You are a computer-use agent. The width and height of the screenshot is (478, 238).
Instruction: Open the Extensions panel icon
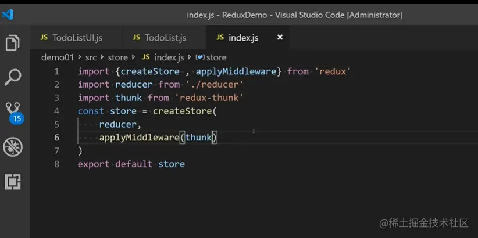(x=12, y=182)
